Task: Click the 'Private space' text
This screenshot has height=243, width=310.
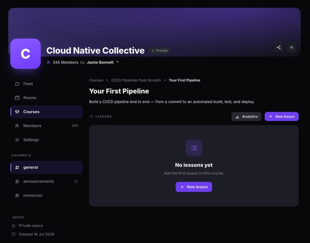Action: [31, 226]
